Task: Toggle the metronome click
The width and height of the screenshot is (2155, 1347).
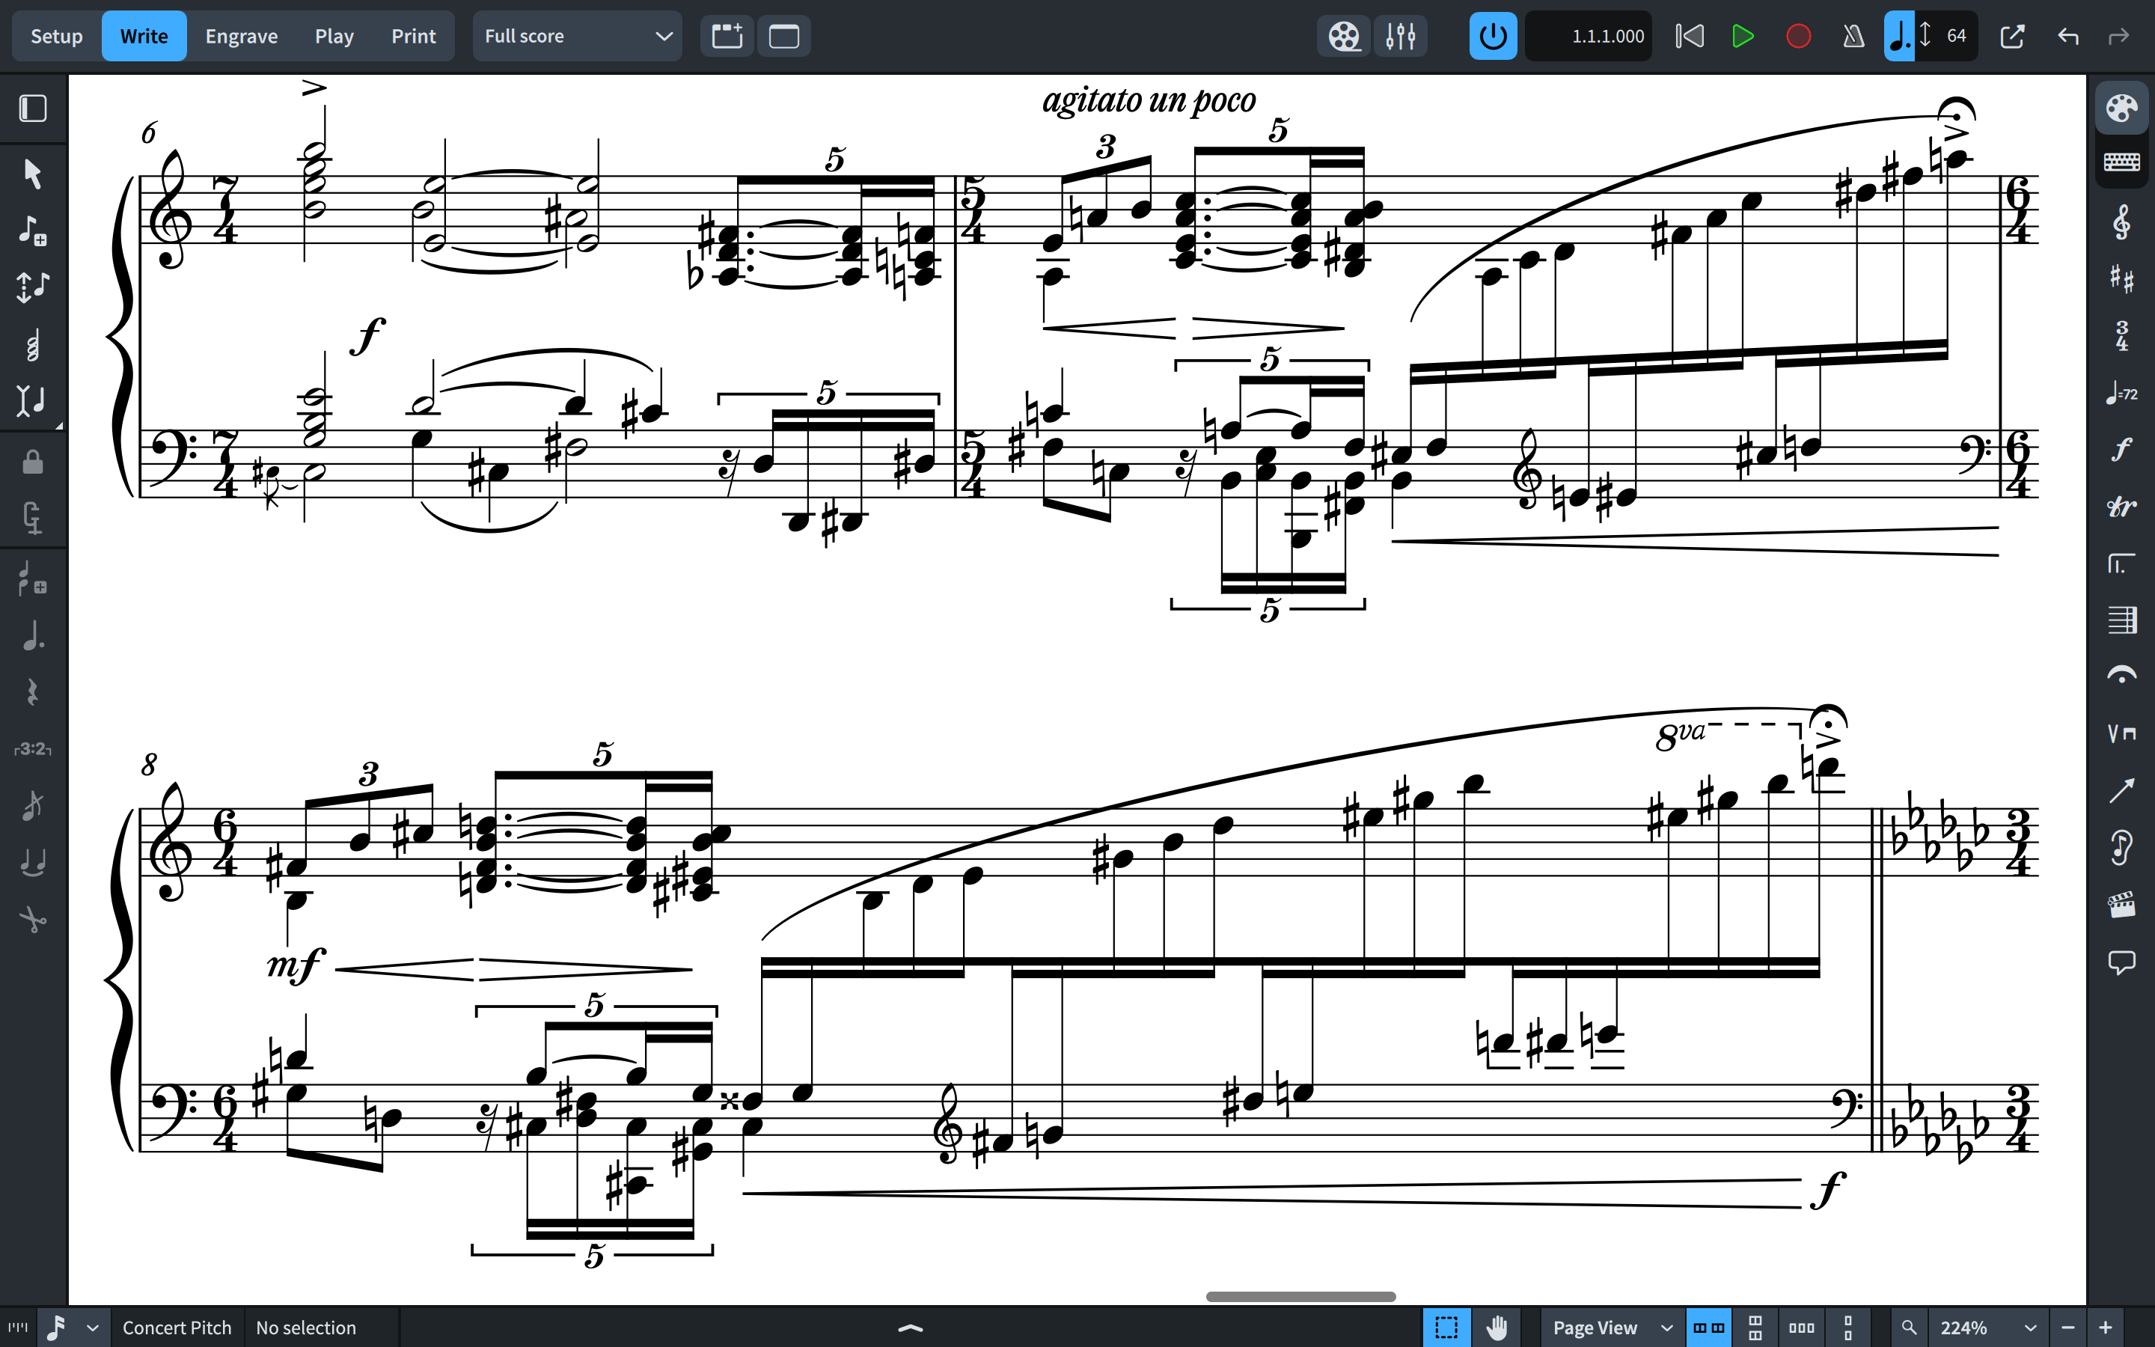Action: 1853,37
